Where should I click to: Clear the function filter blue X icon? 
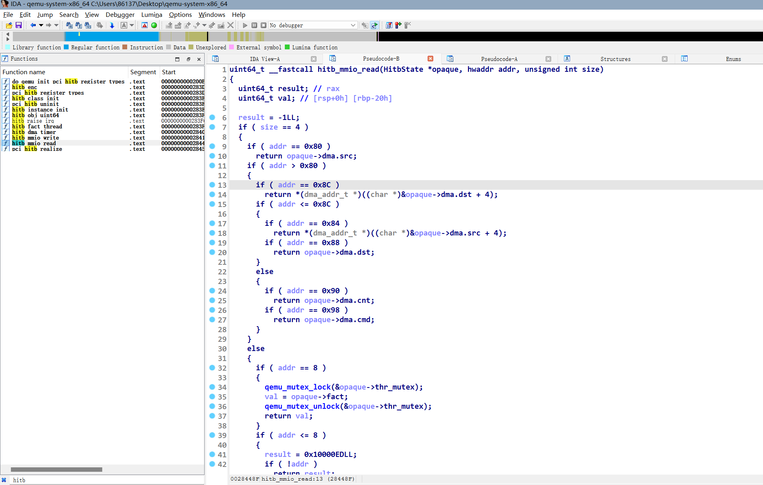[x=4, y=480]
